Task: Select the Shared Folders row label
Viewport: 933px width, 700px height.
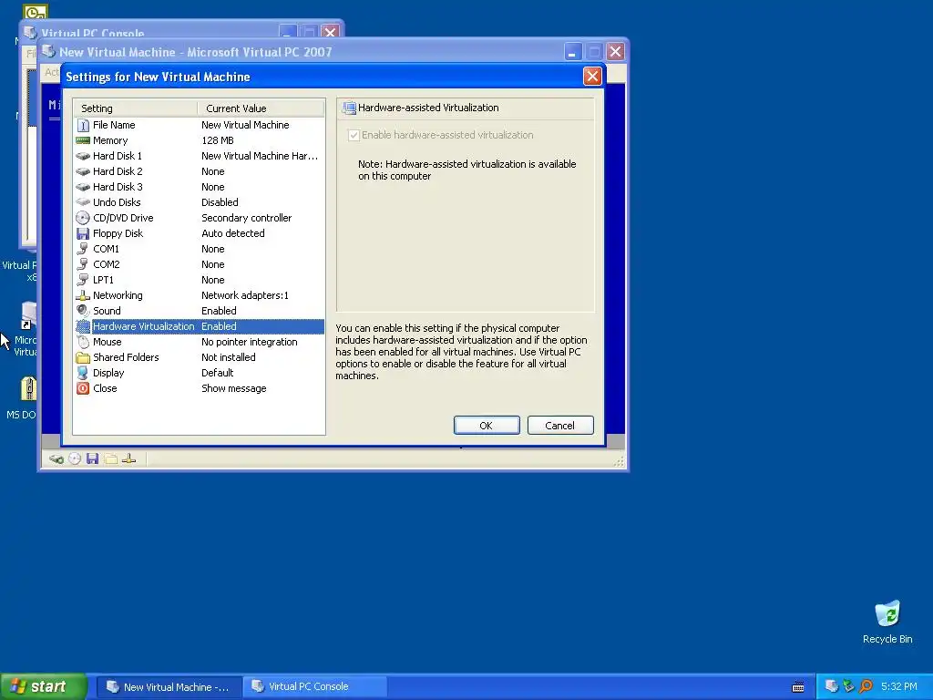Action: coord(126,357)
